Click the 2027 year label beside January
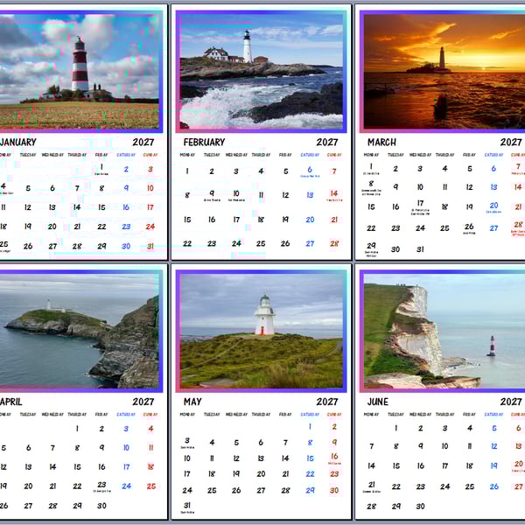 143,143
